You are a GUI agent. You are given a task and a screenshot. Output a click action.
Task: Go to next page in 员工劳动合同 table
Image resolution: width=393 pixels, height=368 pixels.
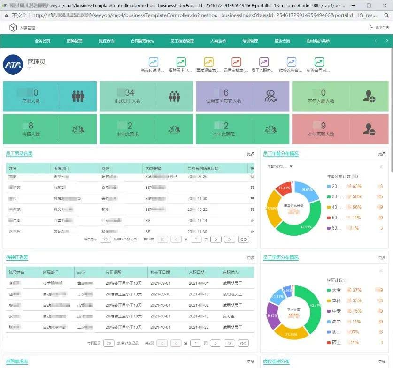click(215, 239)
